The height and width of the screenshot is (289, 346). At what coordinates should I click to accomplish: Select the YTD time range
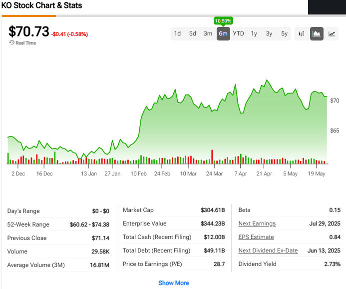(x=238, y=33)
